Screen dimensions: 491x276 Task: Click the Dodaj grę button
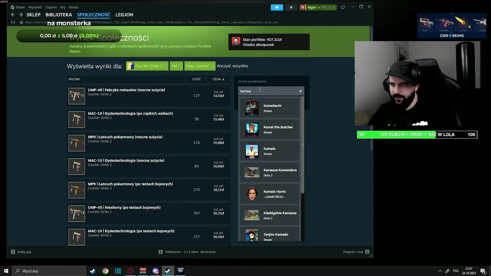pos(21,252)
